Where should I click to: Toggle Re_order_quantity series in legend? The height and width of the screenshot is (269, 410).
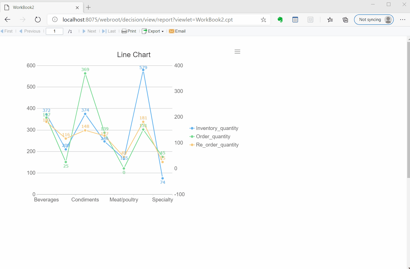(x=217, y=145)
